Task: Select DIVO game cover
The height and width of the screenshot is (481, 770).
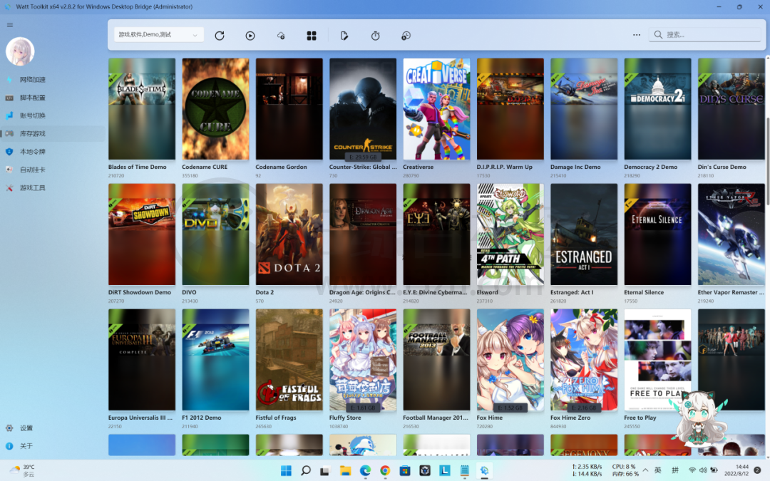Action: pyautogui.click(x=215, y=234)
